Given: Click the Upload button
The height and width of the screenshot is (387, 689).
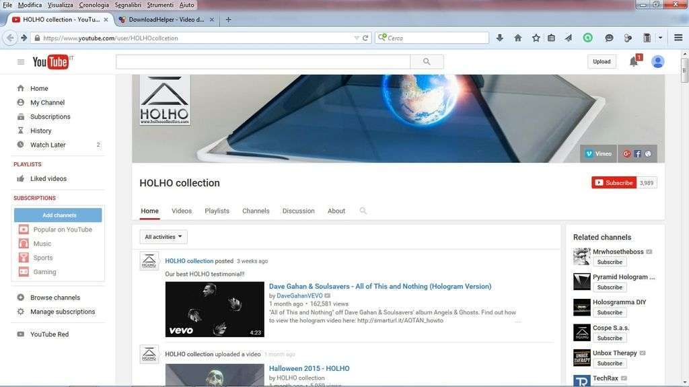Looking at the screenshot, I should click(602, 61).
